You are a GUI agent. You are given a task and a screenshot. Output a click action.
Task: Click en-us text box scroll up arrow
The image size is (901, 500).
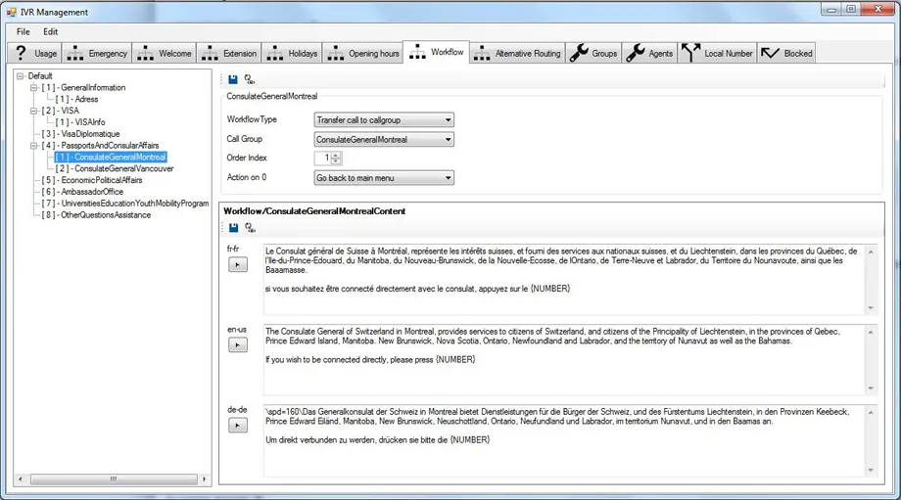point(871,333)
